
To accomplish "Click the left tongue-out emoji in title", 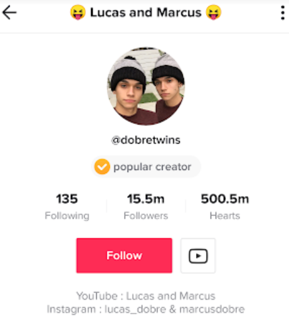I will pyautogui.click(x=78, y=12).
